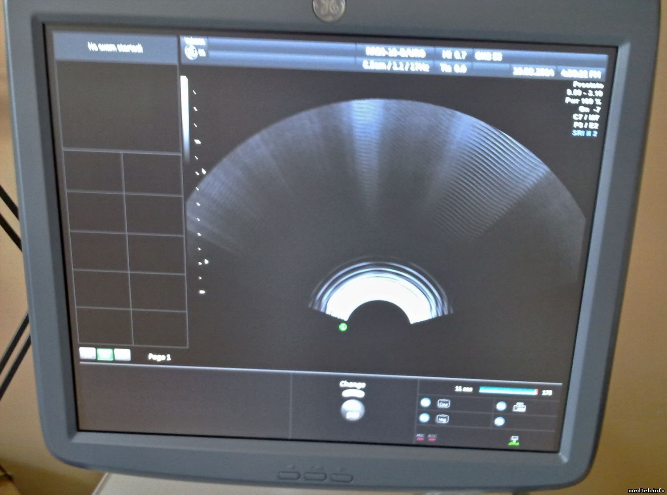Select the round button beside the printer
The width and height of the screenshot is (667, 495).
pyautogui.click(x=501, y=406)
